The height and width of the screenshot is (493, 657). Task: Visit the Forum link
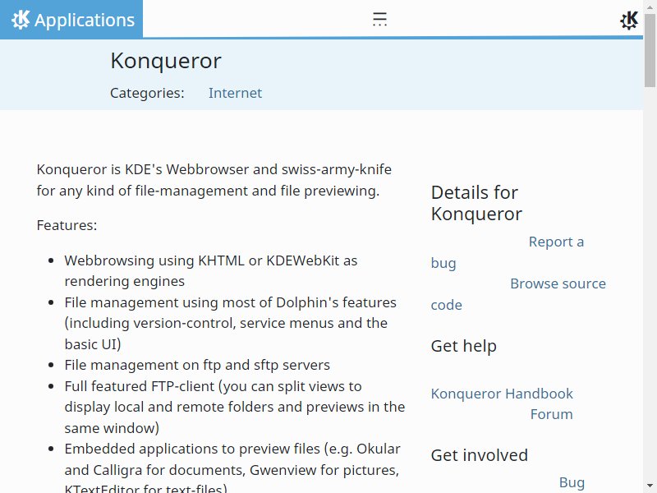point(551,414)
